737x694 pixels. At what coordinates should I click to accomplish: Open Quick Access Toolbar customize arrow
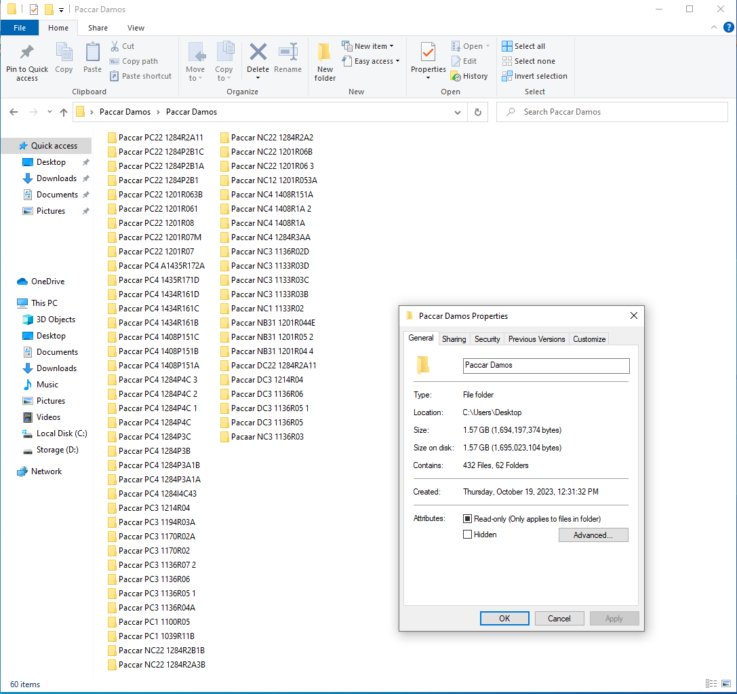(x=61, y=9)
